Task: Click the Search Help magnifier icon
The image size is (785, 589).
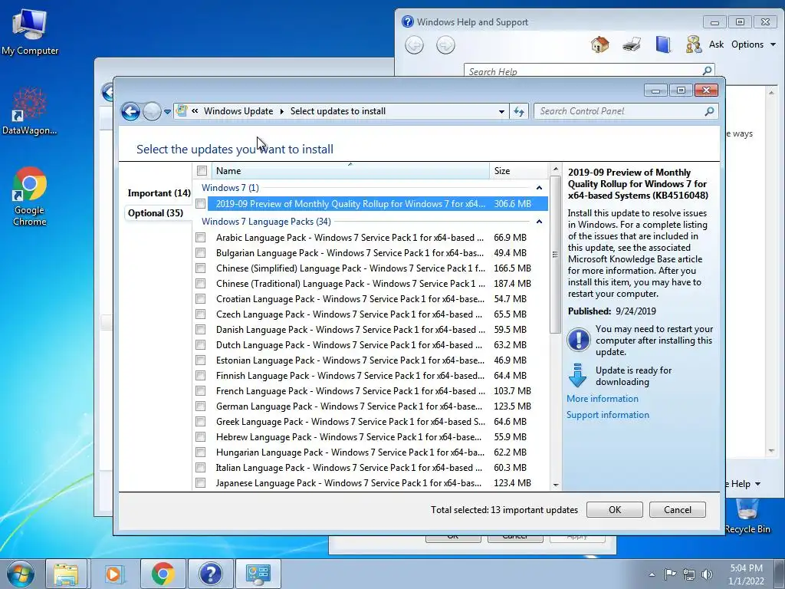Action: click(x=707, y=71)
